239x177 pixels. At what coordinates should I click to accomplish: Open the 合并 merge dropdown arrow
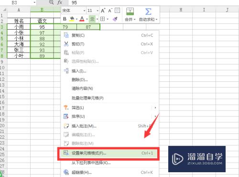click(x=135, y=20)
